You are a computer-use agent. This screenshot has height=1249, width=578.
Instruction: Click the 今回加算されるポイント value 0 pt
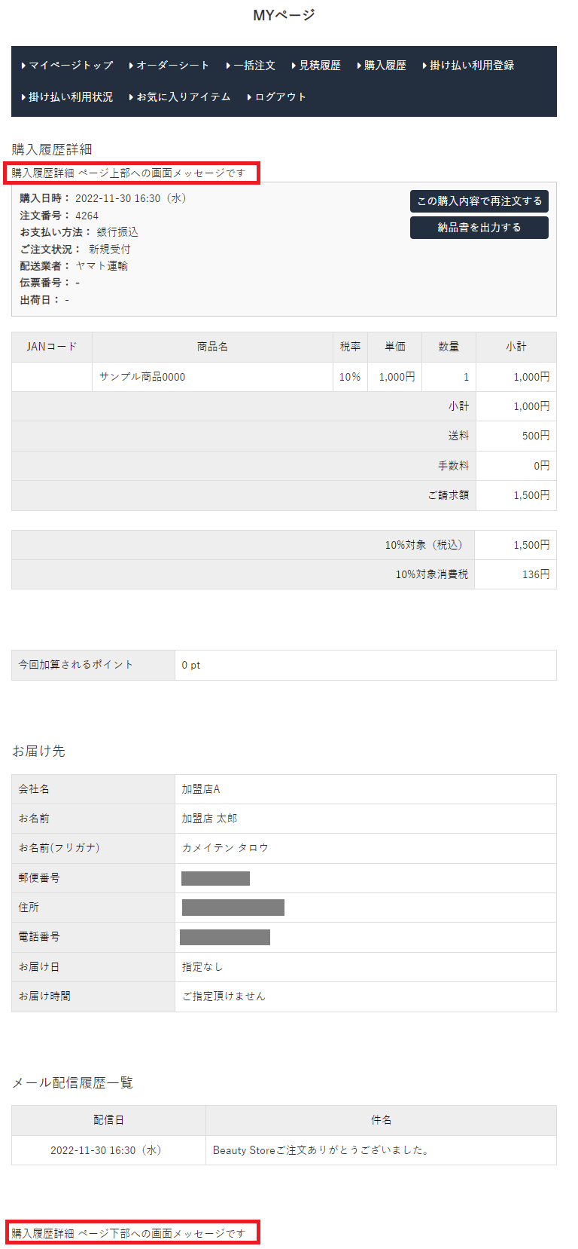tap(191, 665)
